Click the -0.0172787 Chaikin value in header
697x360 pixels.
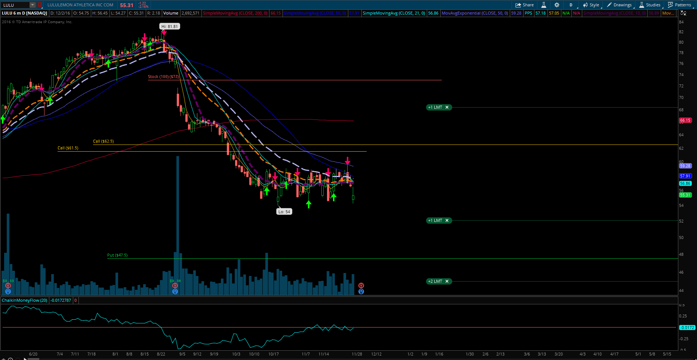[x=61, y=300]
